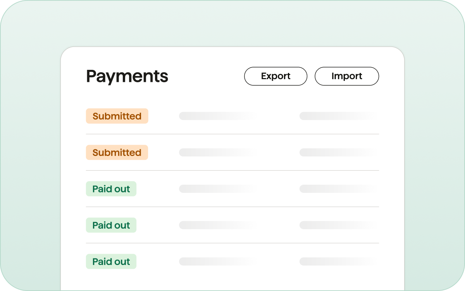465x291 pixels.
Task: Click the Payments heading
Action: pos(127,76)
